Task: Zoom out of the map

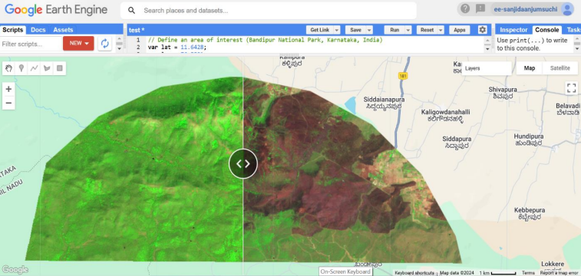Action: tap(8, 103)
